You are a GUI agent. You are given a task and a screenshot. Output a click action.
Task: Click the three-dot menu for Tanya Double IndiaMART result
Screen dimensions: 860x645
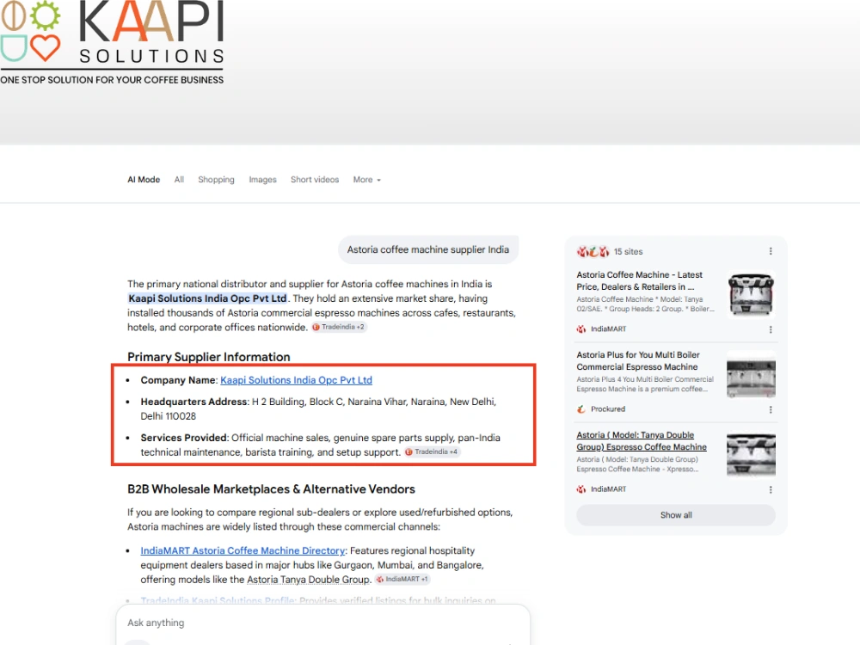point(771,490)
